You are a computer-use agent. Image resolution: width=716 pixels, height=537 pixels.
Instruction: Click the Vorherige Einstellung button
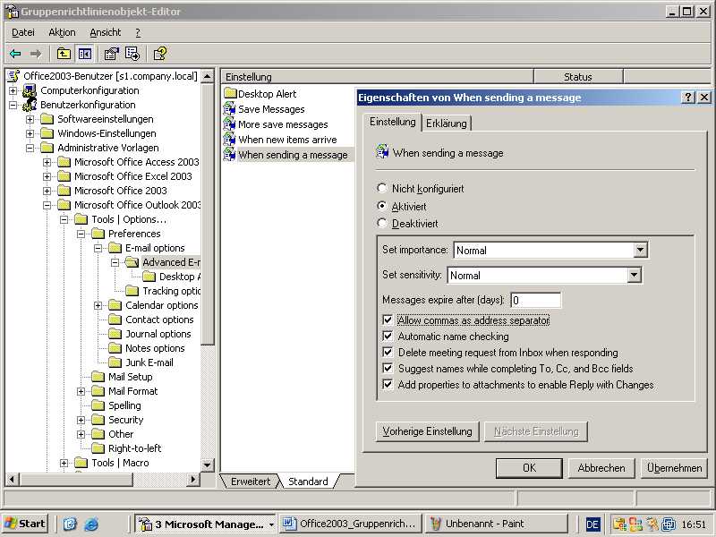(428, 431)
